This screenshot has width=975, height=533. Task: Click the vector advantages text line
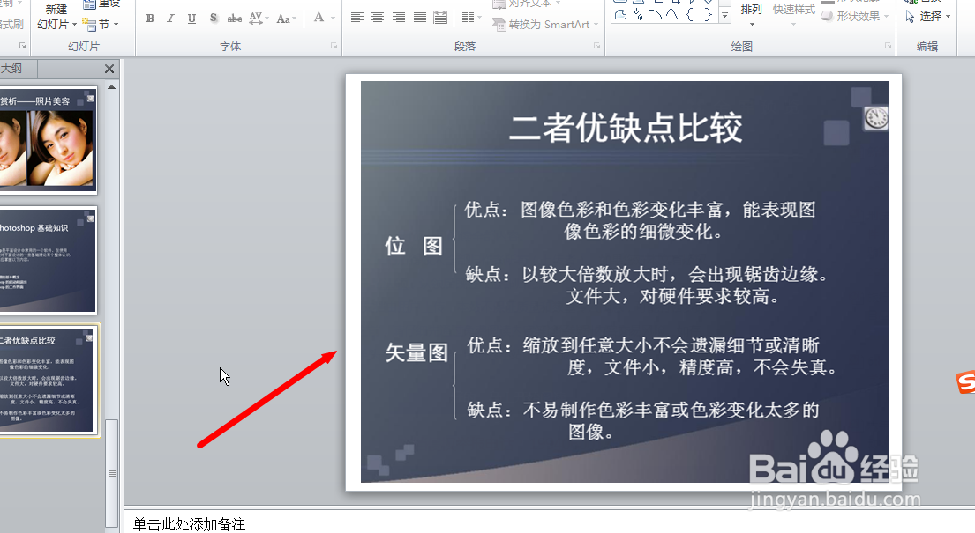coord(652,356)
